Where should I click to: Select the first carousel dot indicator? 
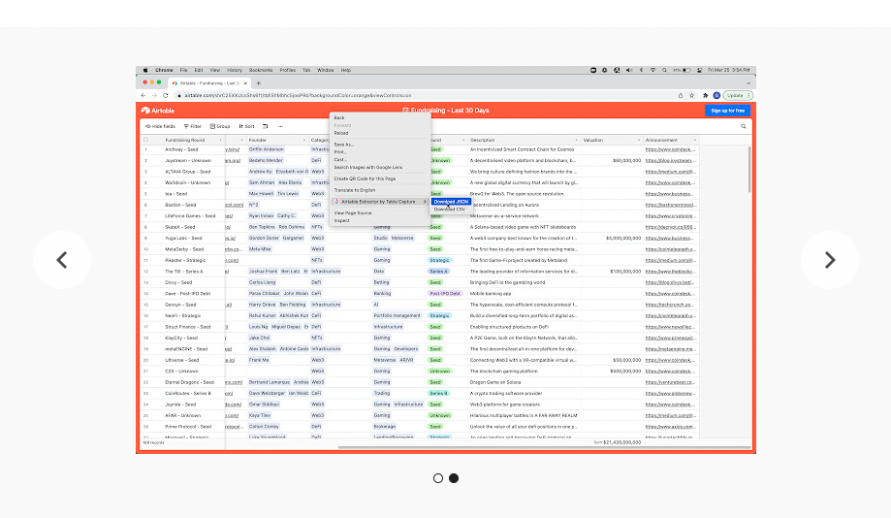438,478
